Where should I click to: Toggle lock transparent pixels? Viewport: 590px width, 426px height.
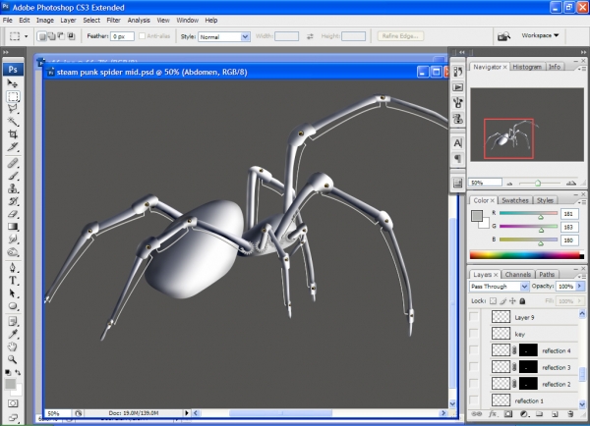coord(493,301)
